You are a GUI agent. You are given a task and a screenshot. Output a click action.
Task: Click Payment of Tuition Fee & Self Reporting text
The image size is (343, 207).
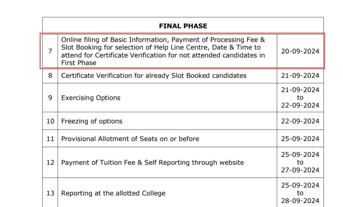[x=152, y=163]
